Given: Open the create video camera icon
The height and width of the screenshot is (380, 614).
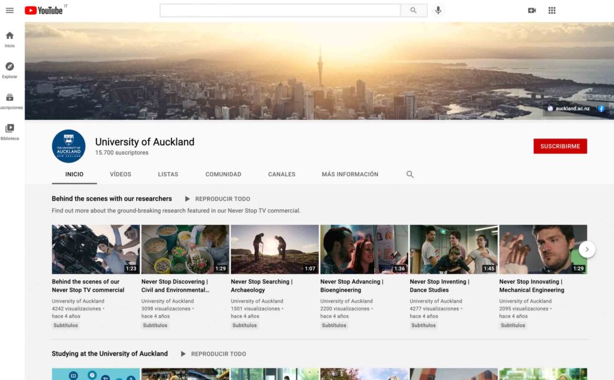Looking at the screenshot, I should [532, 11].
